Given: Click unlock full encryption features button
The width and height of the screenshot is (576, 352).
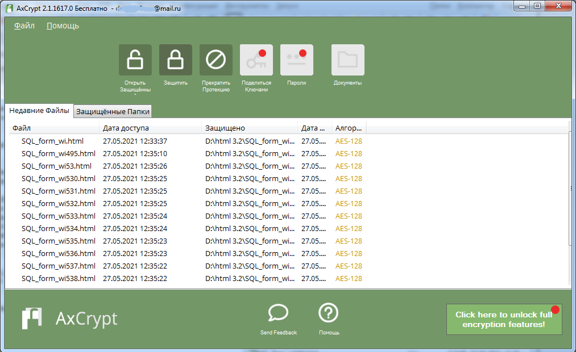Looking at the screenshot, I should coord(504,320).
